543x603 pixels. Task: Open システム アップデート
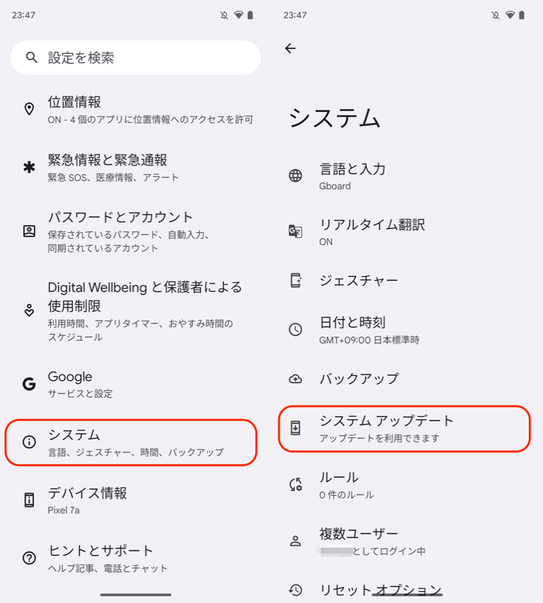point(403,428)
